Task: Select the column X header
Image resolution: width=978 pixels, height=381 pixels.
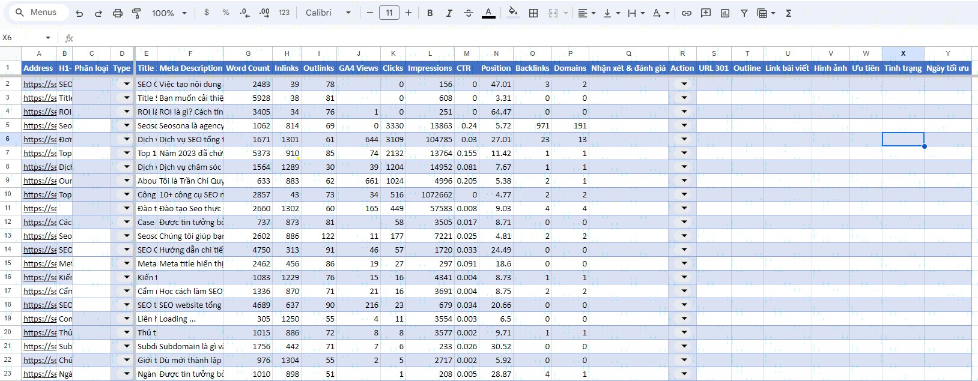Action: click(x=903, y=53)
